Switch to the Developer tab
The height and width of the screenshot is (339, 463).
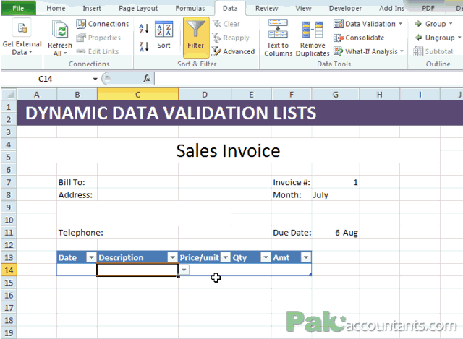point(345,8)
